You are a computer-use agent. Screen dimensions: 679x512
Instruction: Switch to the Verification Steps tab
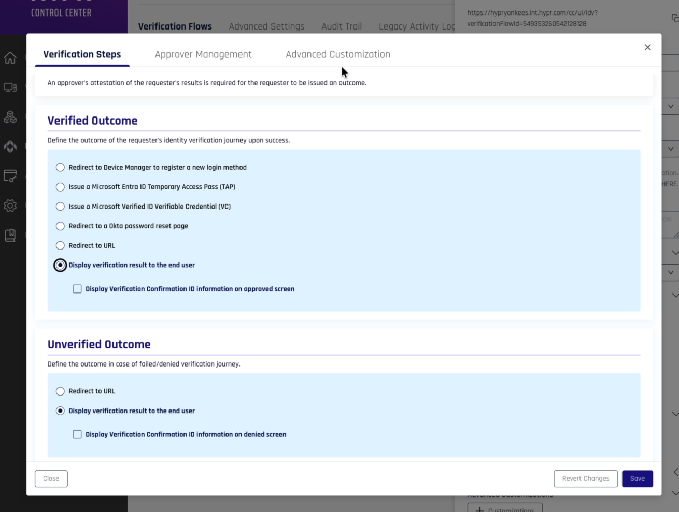tap(82, 54)
